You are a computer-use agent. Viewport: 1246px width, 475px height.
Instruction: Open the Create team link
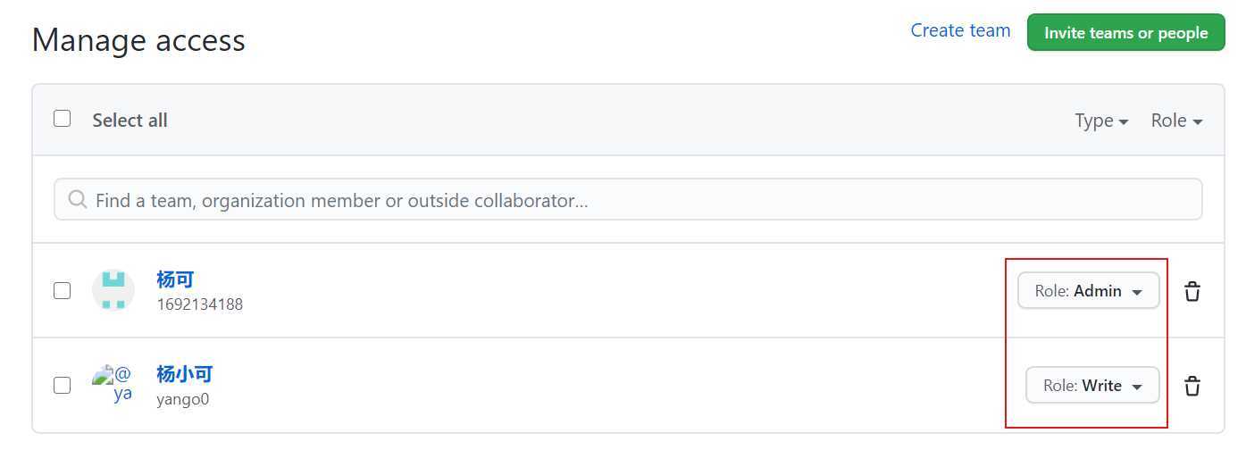click(x=960, y=30)
